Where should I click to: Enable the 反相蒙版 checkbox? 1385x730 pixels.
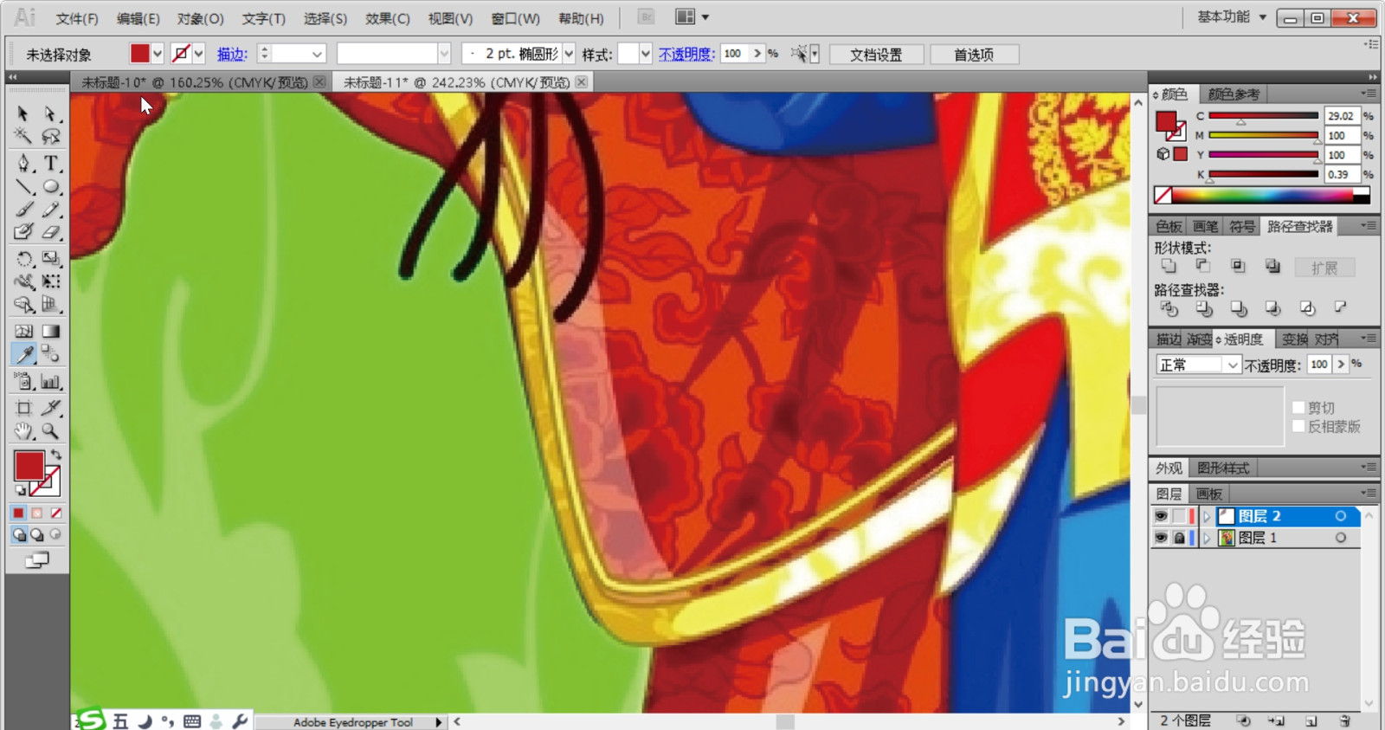(x=1298, y=426)
